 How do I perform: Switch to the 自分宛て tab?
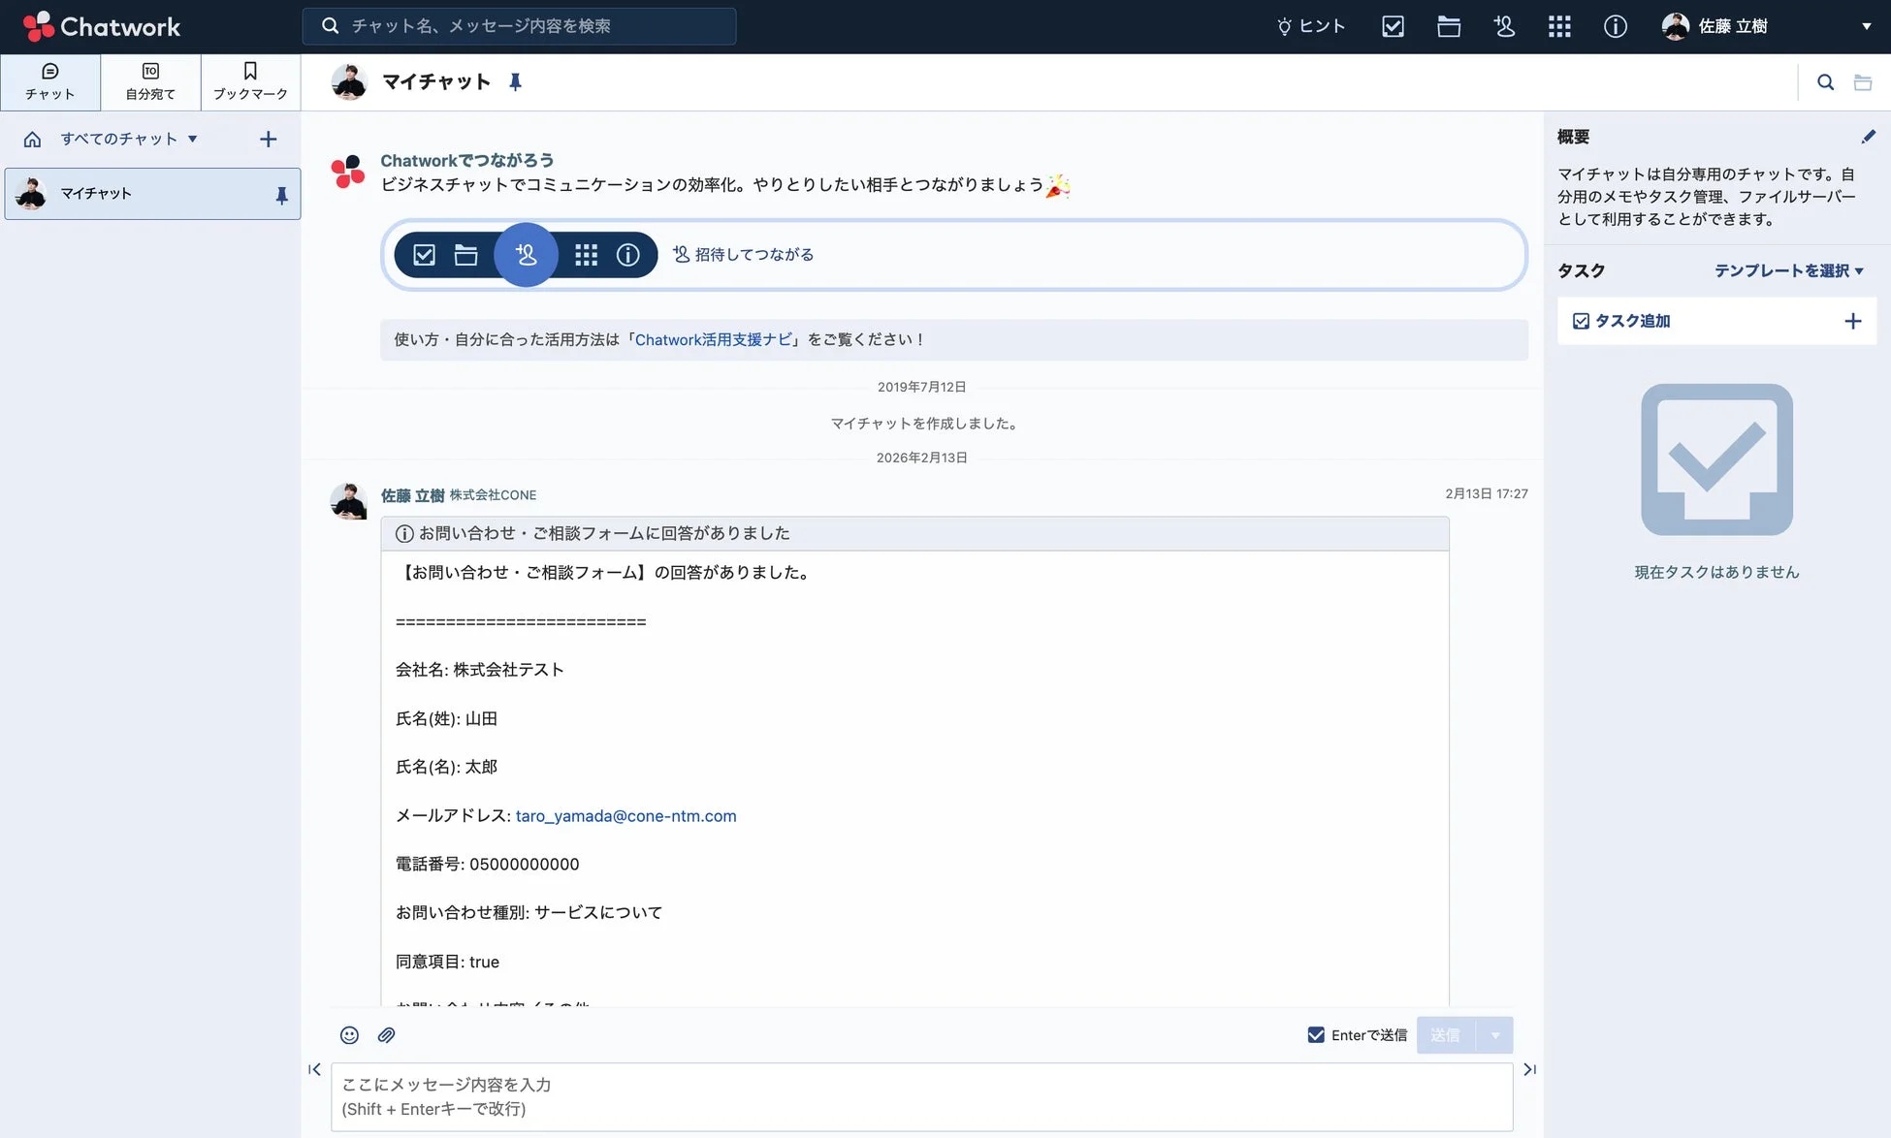pyautogui.click(x=150, y=81)
